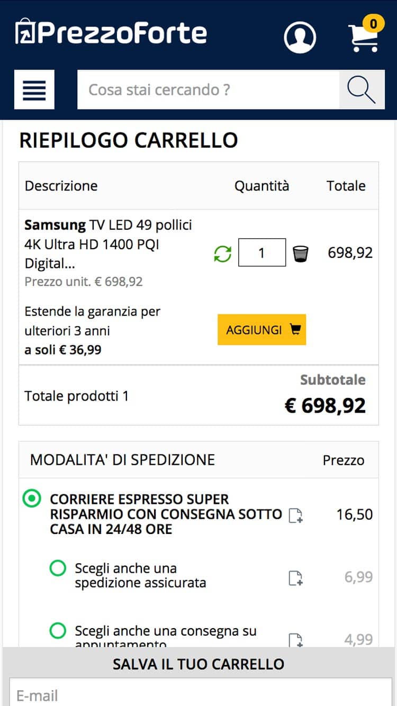Image resolution: width=397 pixels, height=706 pixels.
Task: Click the cart item count badge
Action: [x=373, y=24]
